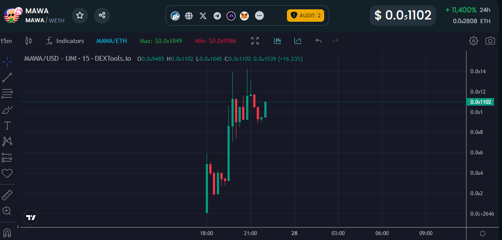This screenshot has height=240, width=502.
Task: Switch pair display via MAWA/ETH
Action: click(111, 41)
